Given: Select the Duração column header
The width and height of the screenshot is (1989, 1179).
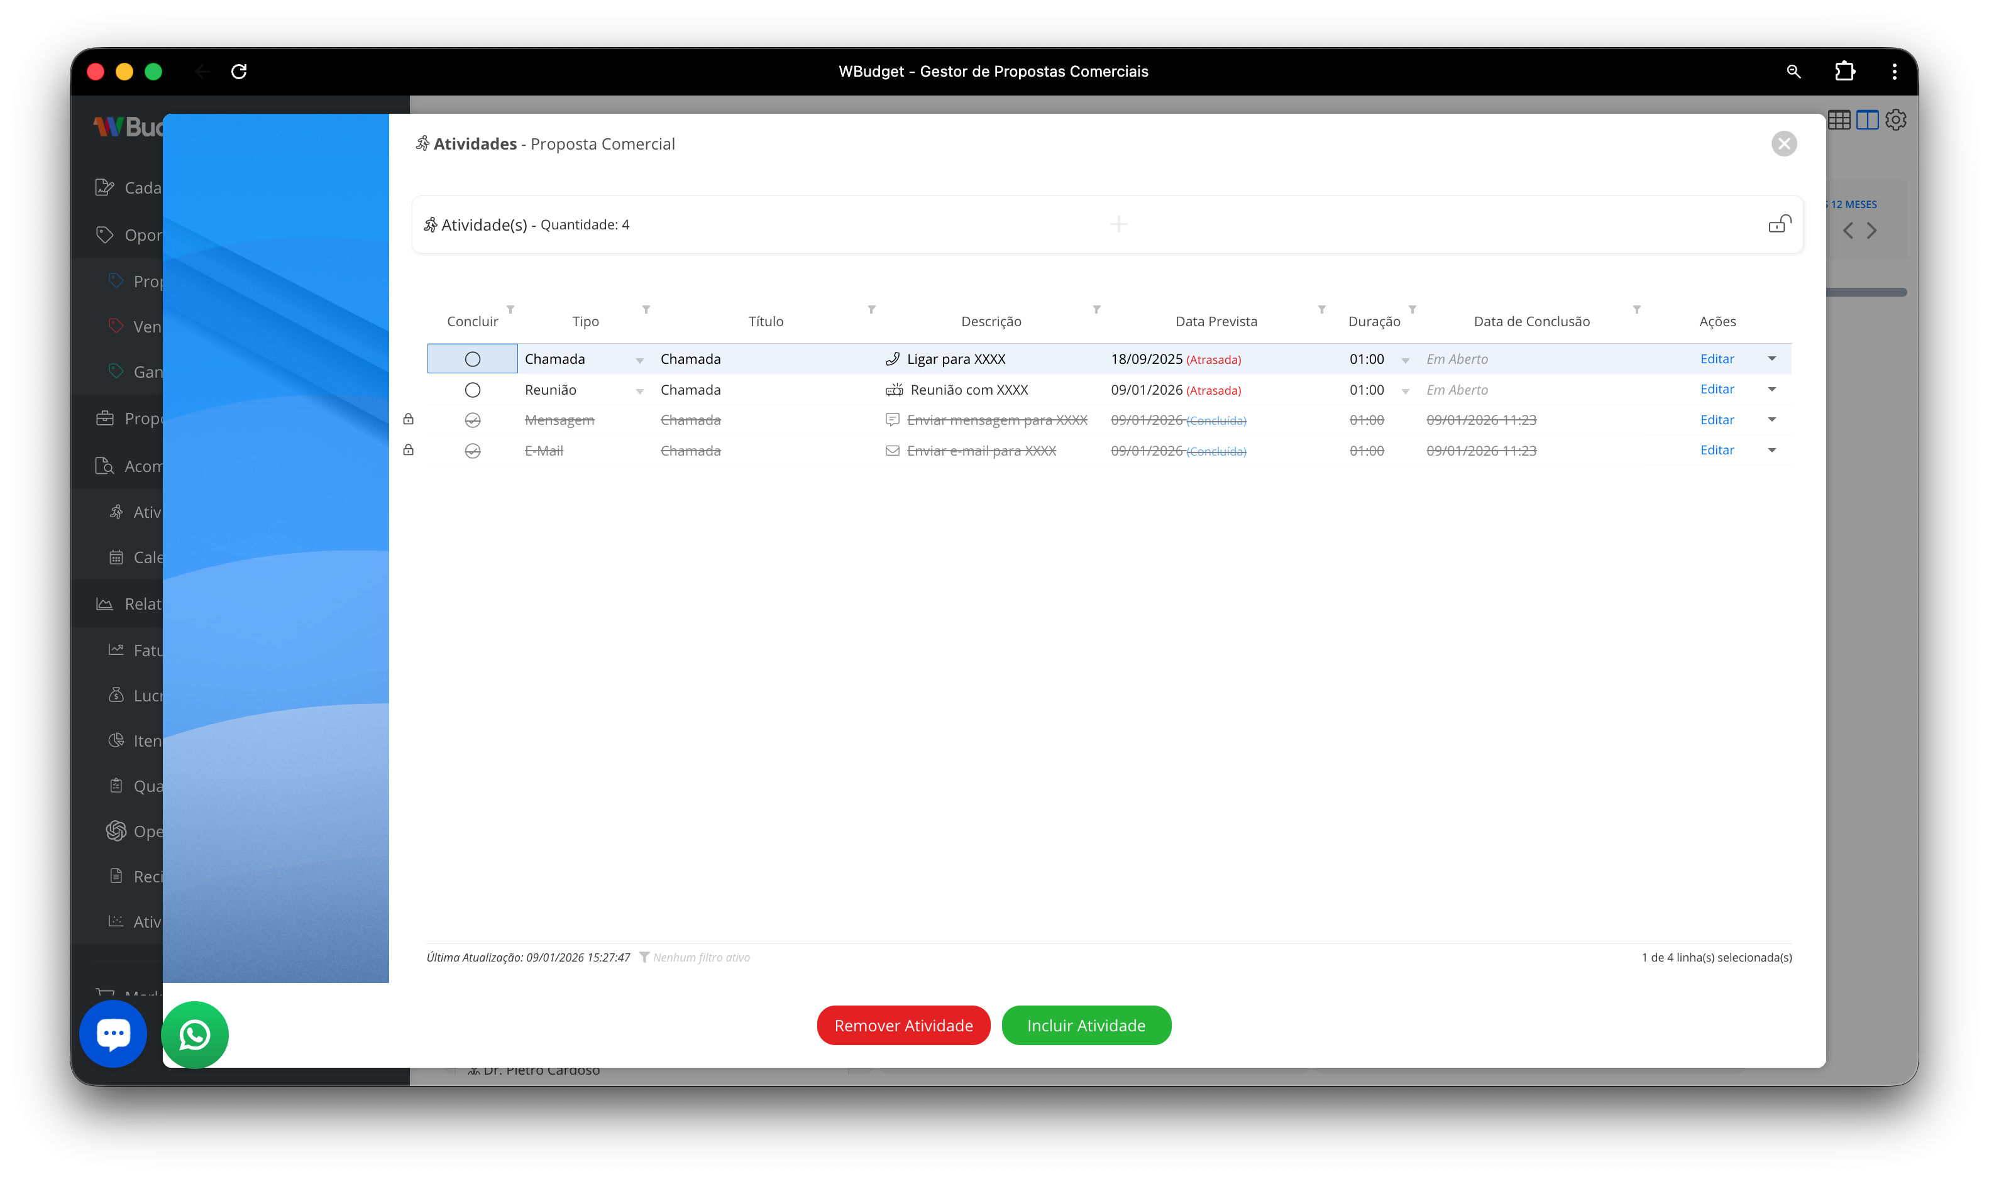Looking at the screenshot, I should (1374, 322).
